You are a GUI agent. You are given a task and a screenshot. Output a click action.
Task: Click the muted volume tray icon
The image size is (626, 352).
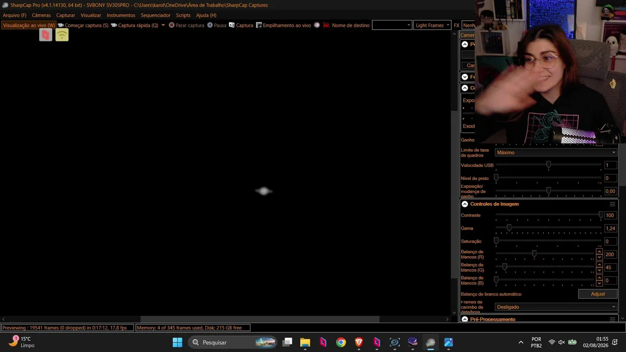[x=561, y=342]
